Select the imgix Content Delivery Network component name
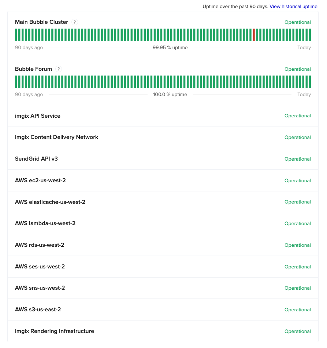The width and height of the screenshot is (327, 348). pyautogui.click(x=56, y=137)
